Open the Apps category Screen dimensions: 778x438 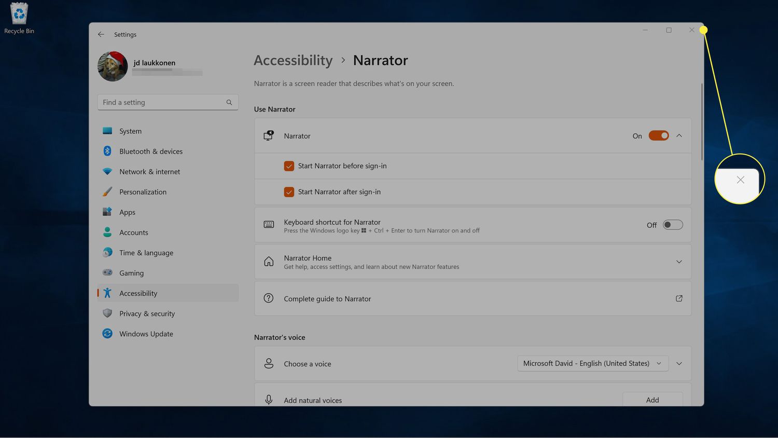(x=168, y=212)
